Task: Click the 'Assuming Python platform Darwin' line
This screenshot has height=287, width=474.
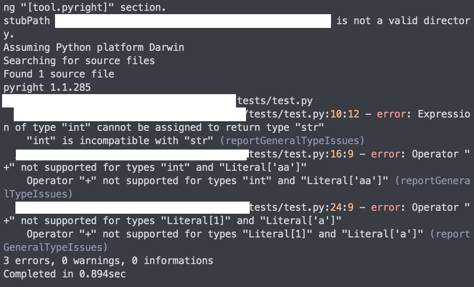Action: (x=94, y=47)
